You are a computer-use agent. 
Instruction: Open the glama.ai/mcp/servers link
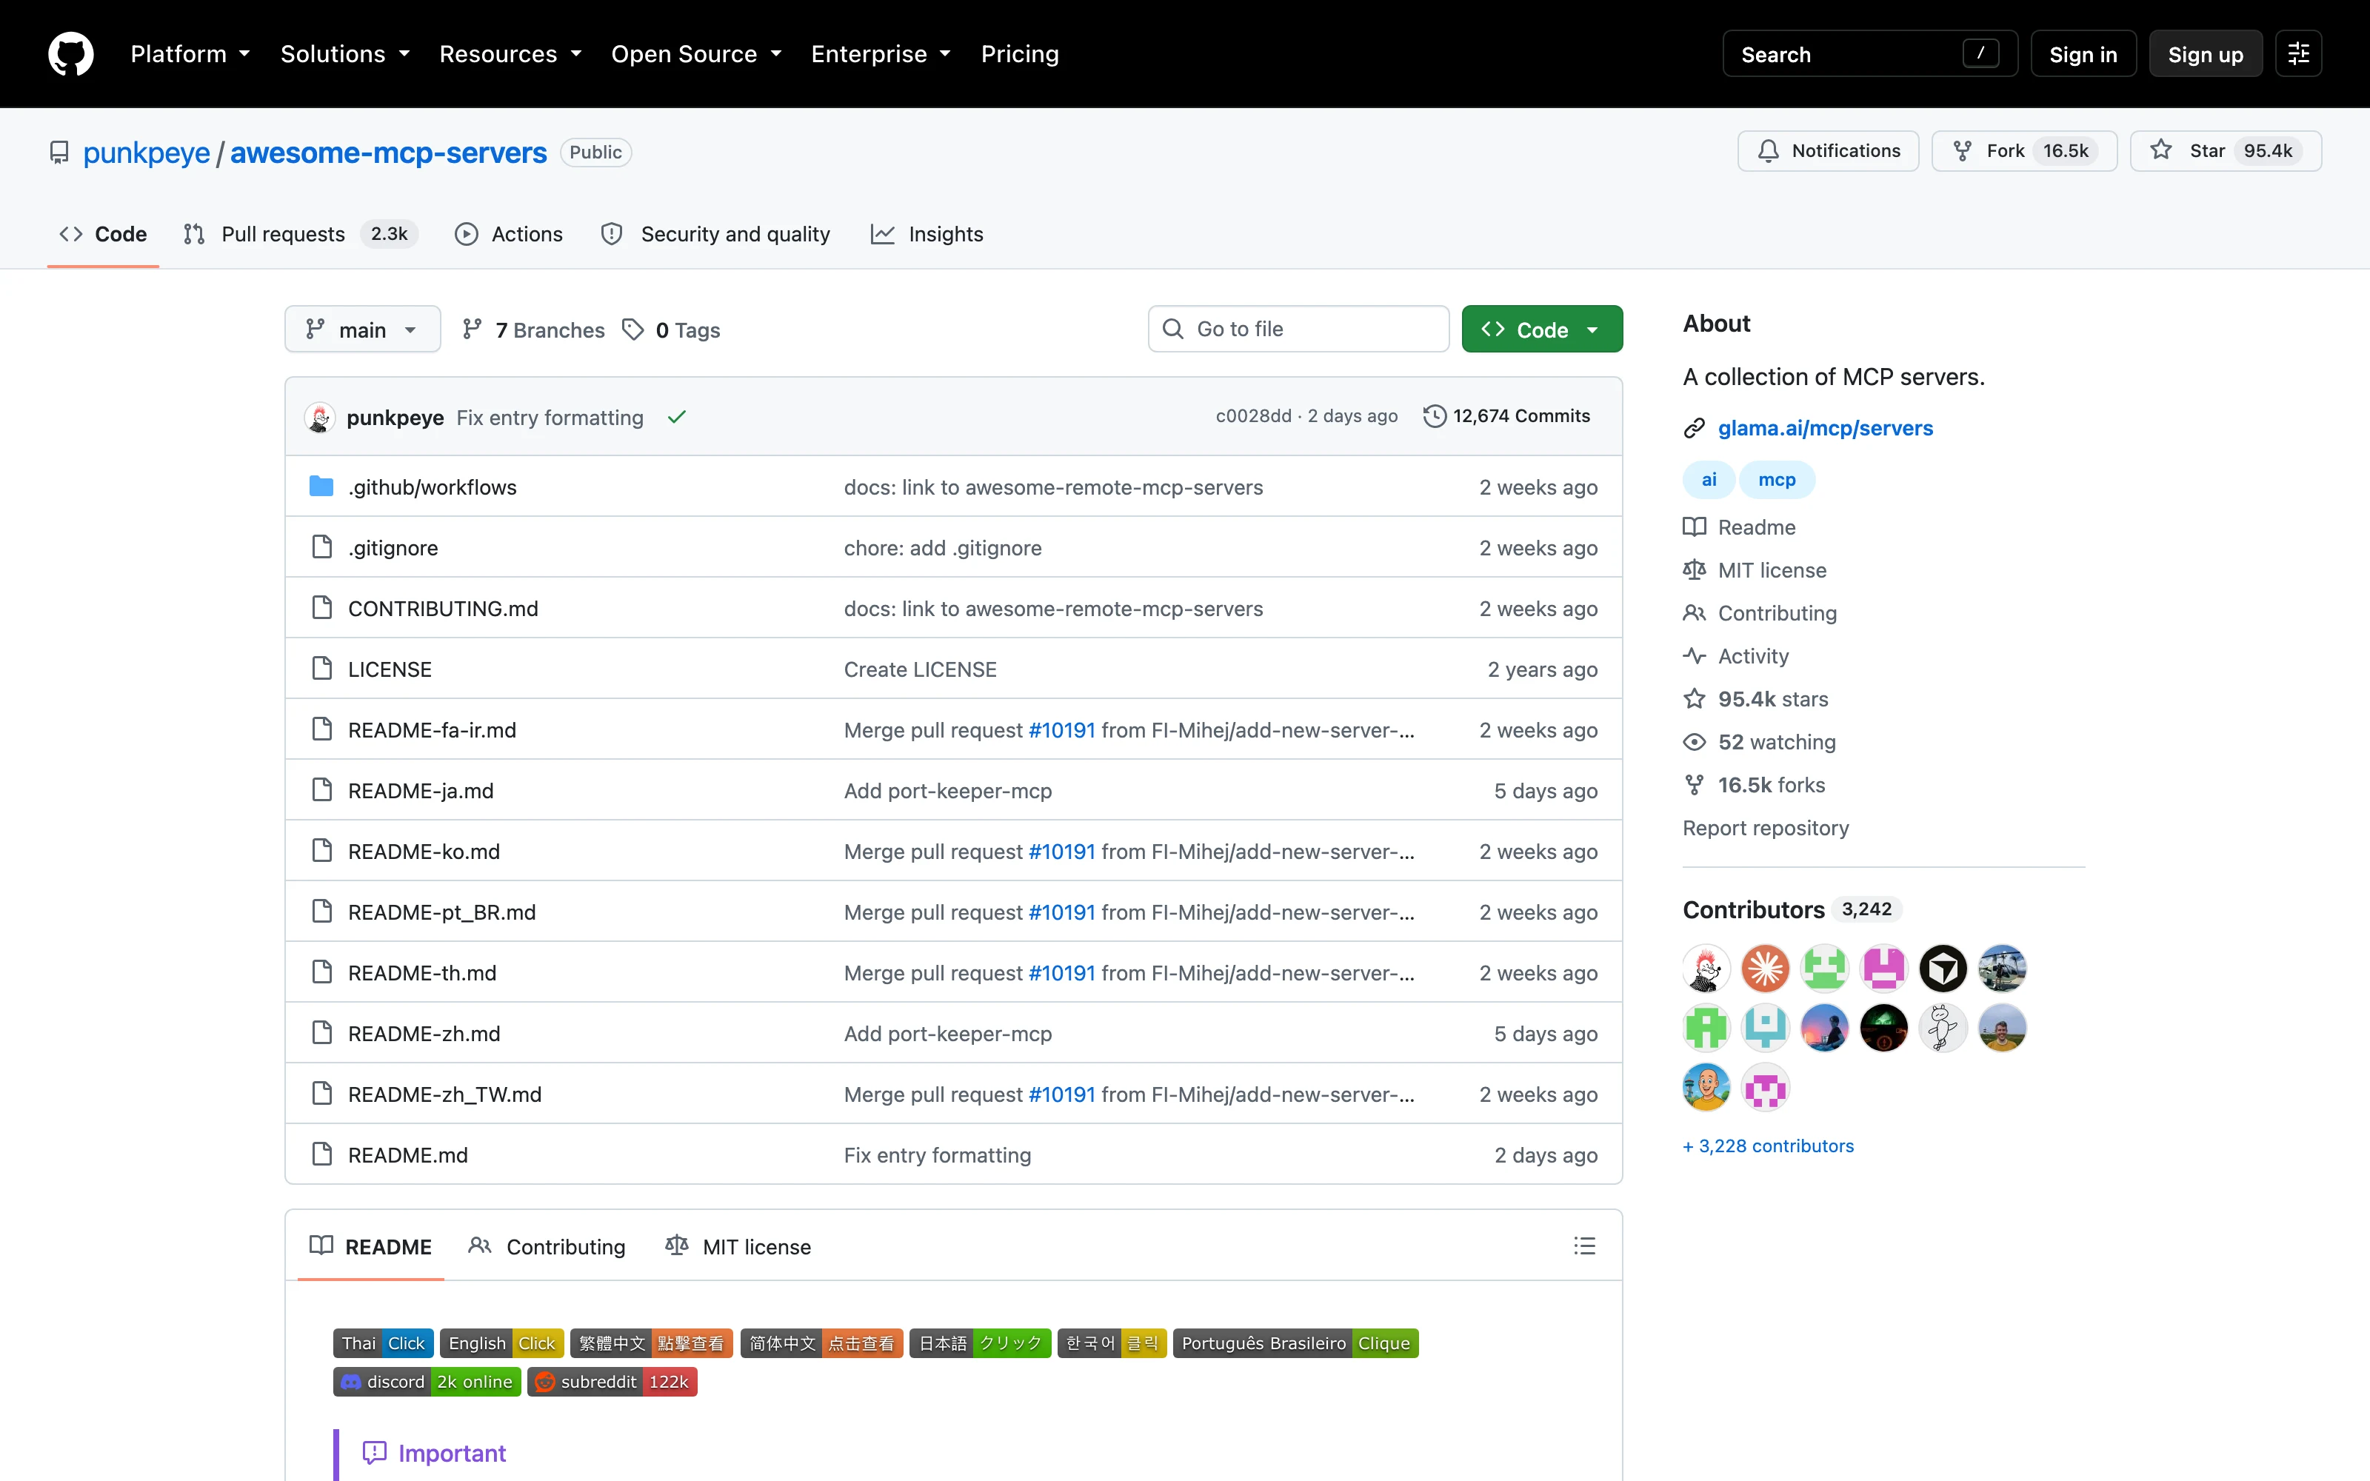coord(1824,428)
